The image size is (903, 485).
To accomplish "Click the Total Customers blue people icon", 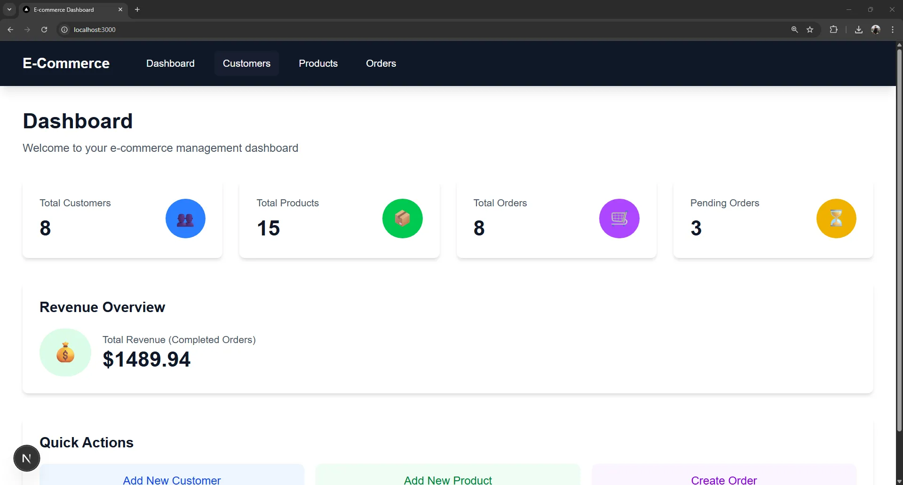I will coord(185,218).
